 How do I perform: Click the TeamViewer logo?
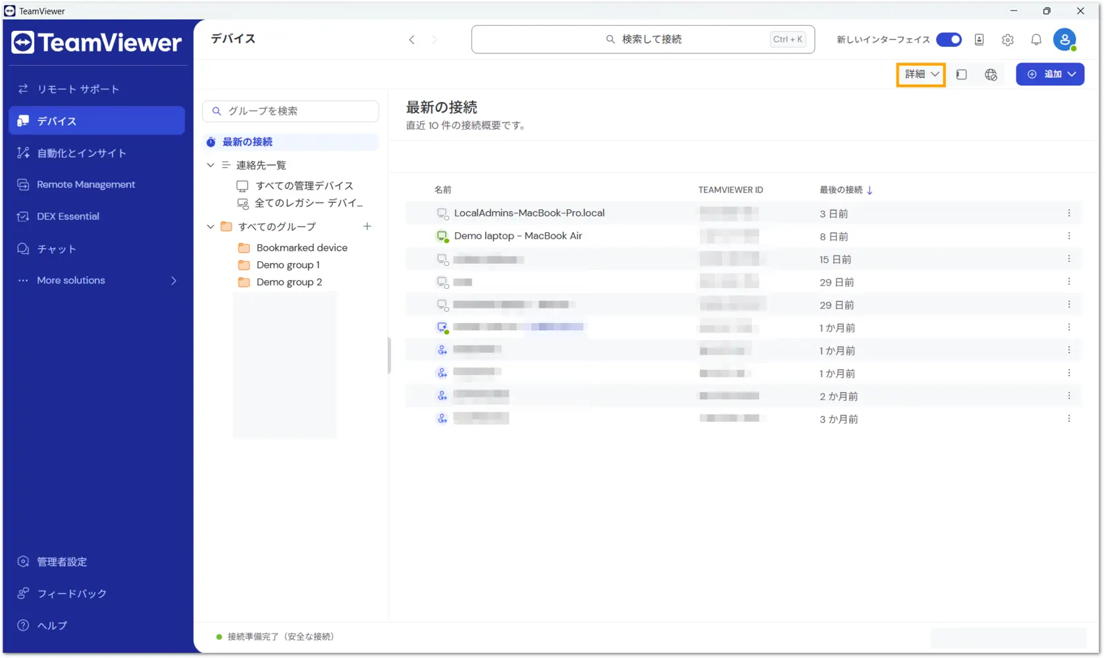(97, 43)
